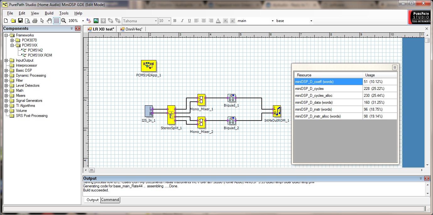
Task: Expand the Signal Generators folder
Action: click(7, 101)
